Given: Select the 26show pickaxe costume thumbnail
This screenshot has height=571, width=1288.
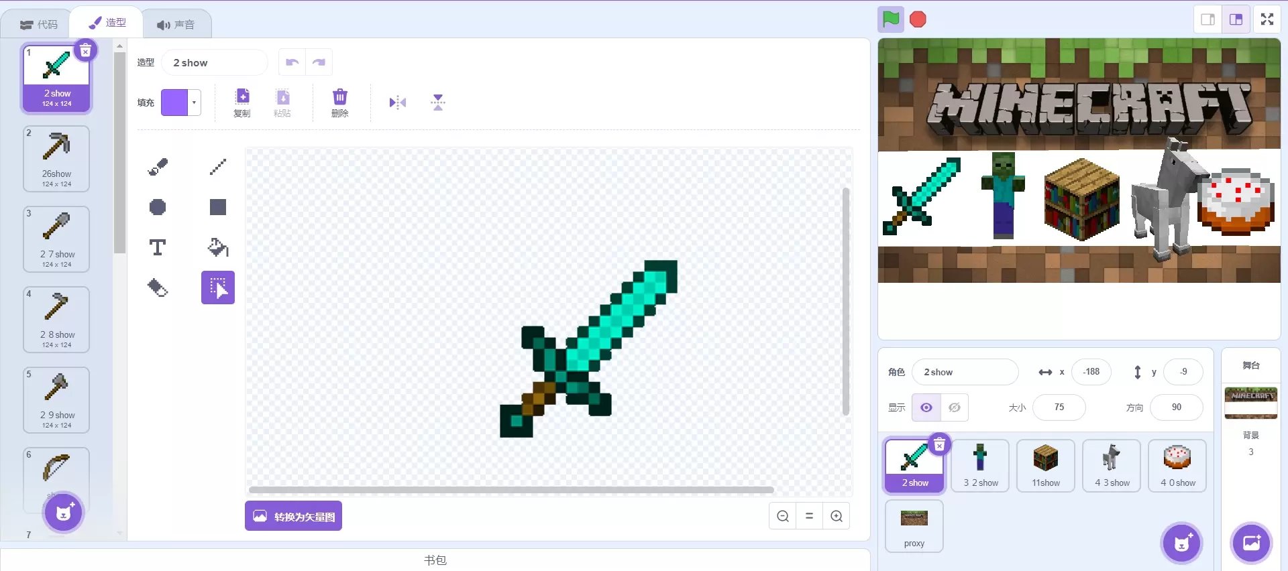Looking at the screenshot, I should click(x=57, y=159).
